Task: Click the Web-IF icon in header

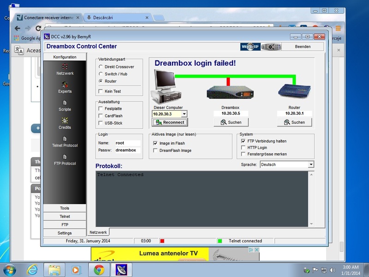Action: pos(250,47)
